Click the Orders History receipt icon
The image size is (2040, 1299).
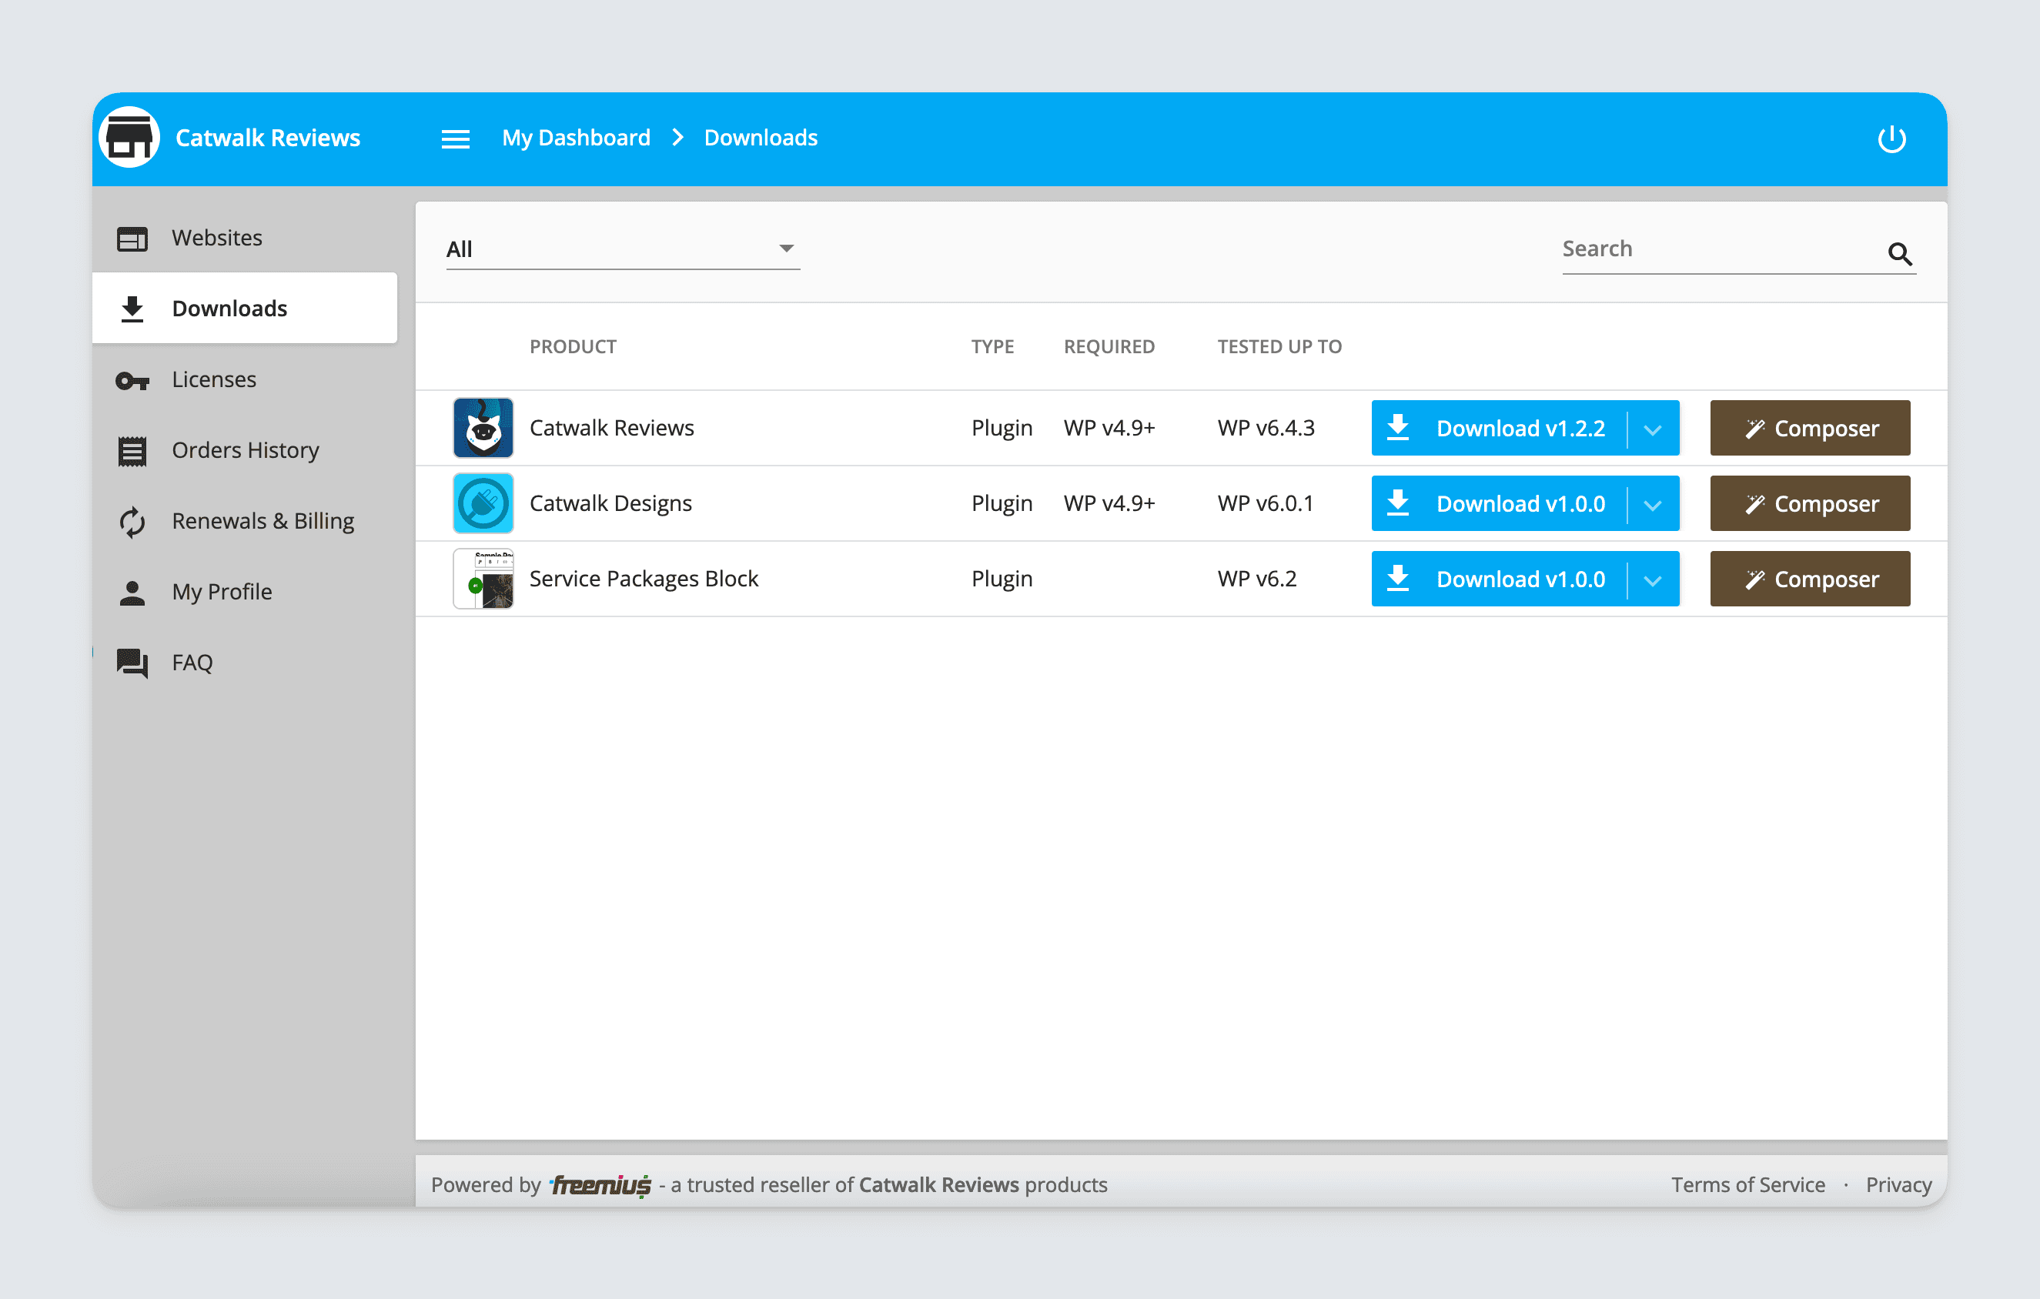(132, 452)
